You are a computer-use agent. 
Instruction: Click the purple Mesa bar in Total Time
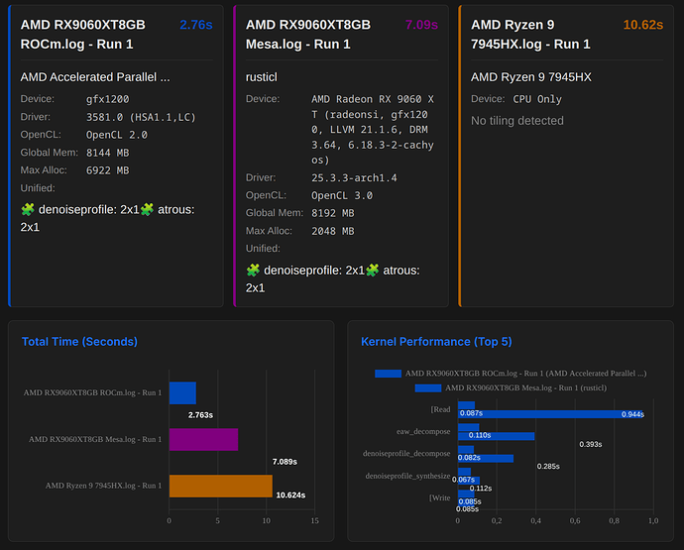coord(203,439)
